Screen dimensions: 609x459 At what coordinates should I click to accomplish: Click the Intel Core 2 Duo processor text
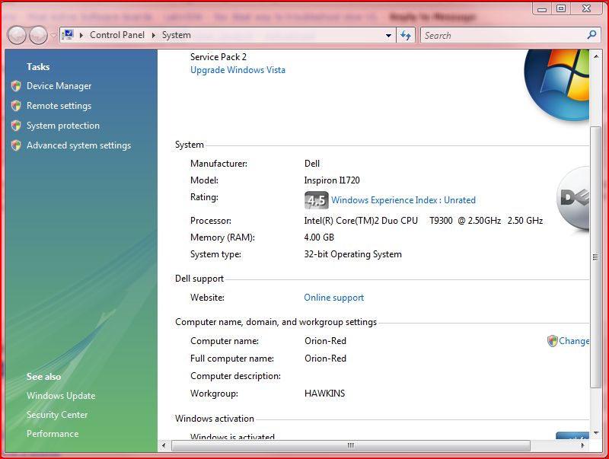(x=423, y=221)
